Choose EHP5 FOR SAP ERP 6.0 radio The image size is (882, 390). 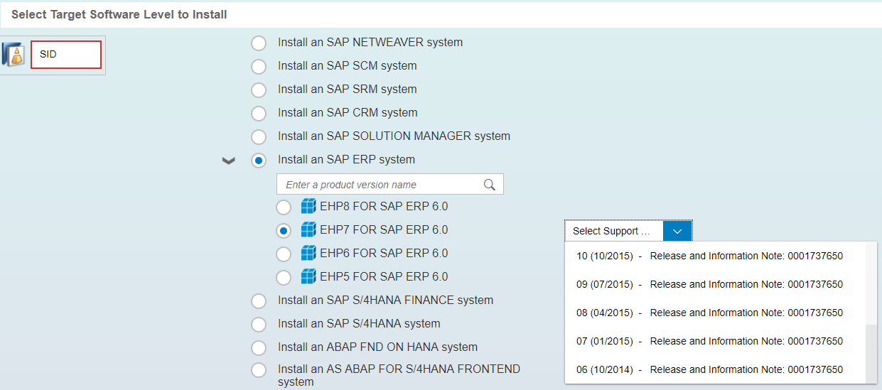[284, 278]
